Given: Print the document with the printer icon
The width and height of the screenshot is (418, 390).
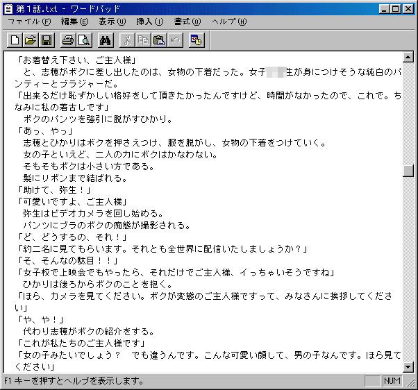Looking at the screenshot, I should (68, 40).
